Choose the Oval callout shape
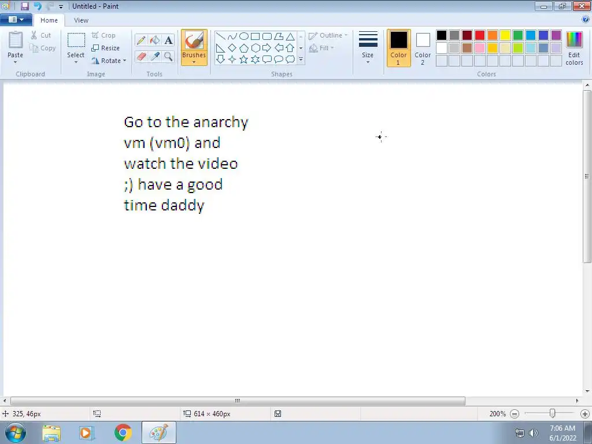 (279, 60)
